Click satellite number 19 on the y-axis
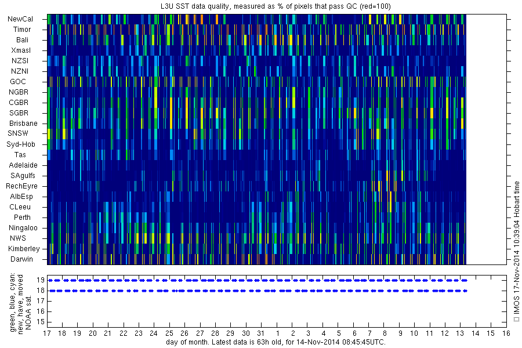 41,280
